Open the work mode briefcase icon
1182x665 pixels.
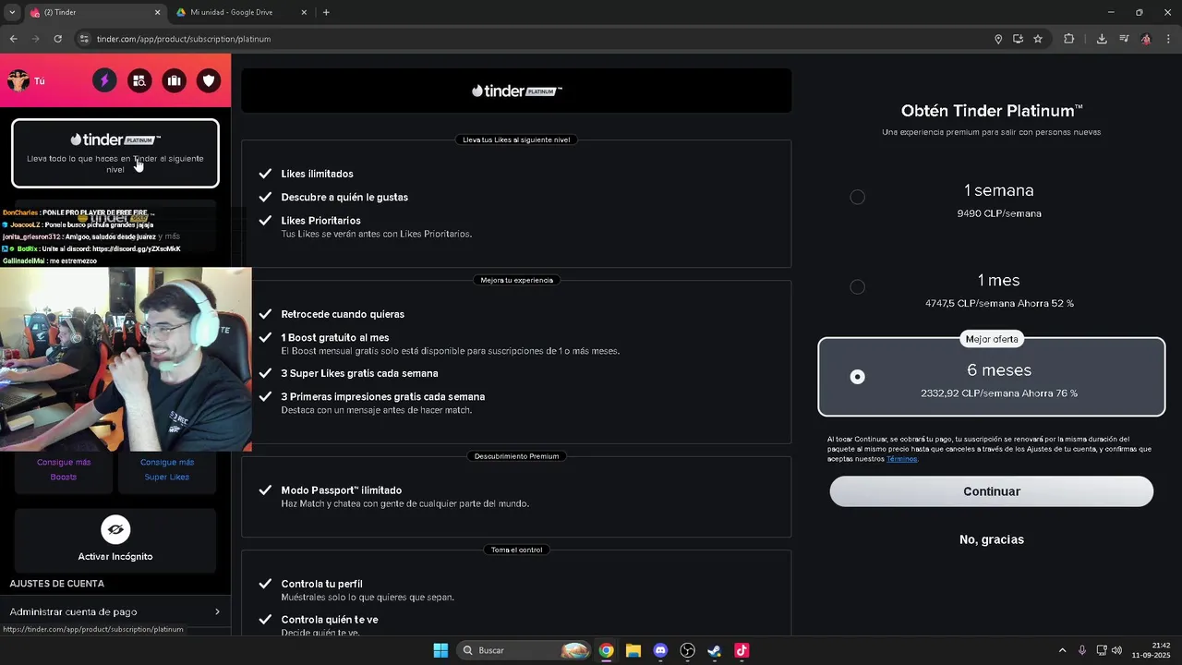click(175, 81)
